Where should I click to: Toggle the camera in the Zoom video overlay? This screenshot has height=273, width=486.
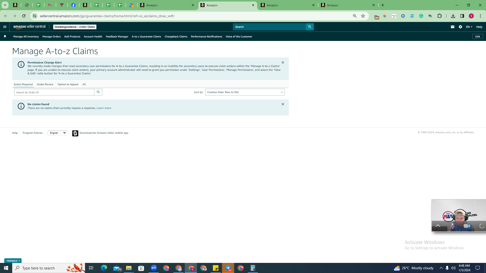click(x=467, y=226)
